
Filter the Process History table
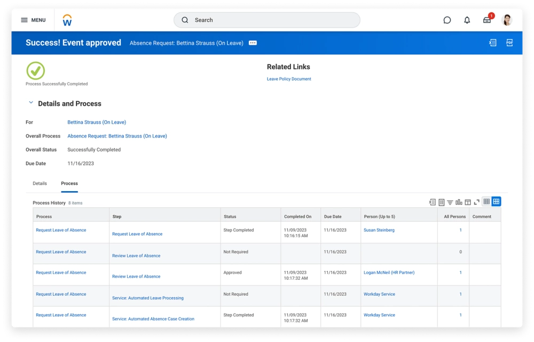pyautogui.click(x=450, y=202)
